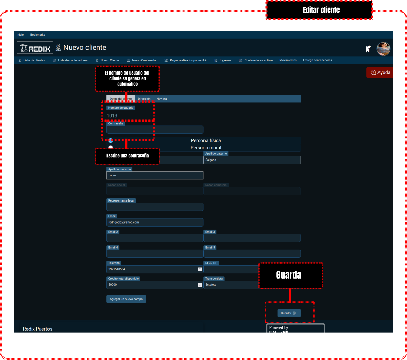Viewport: 407px width, 360px height.
Task: Click the Contraseña input field
Action: (155, 130)
